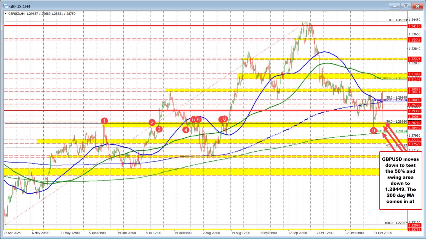Click the 17 Sep 20:00 date label
The width and height of the screenshot is (426, 239).
coord(297,232)
